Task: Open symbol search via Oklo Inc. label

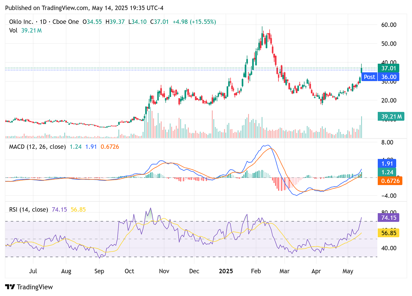Action: click(x=21, y=22)
